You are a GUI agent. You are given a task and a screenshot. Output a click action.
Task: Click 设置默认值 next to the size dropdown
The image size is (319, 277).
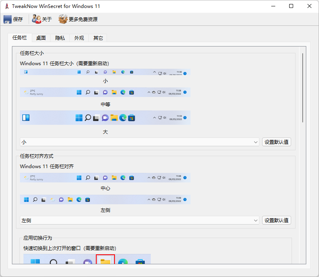276,142
